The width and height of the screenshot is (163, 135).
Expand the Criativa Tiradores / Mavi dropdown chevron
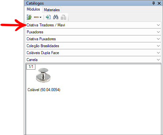point(158,25)
